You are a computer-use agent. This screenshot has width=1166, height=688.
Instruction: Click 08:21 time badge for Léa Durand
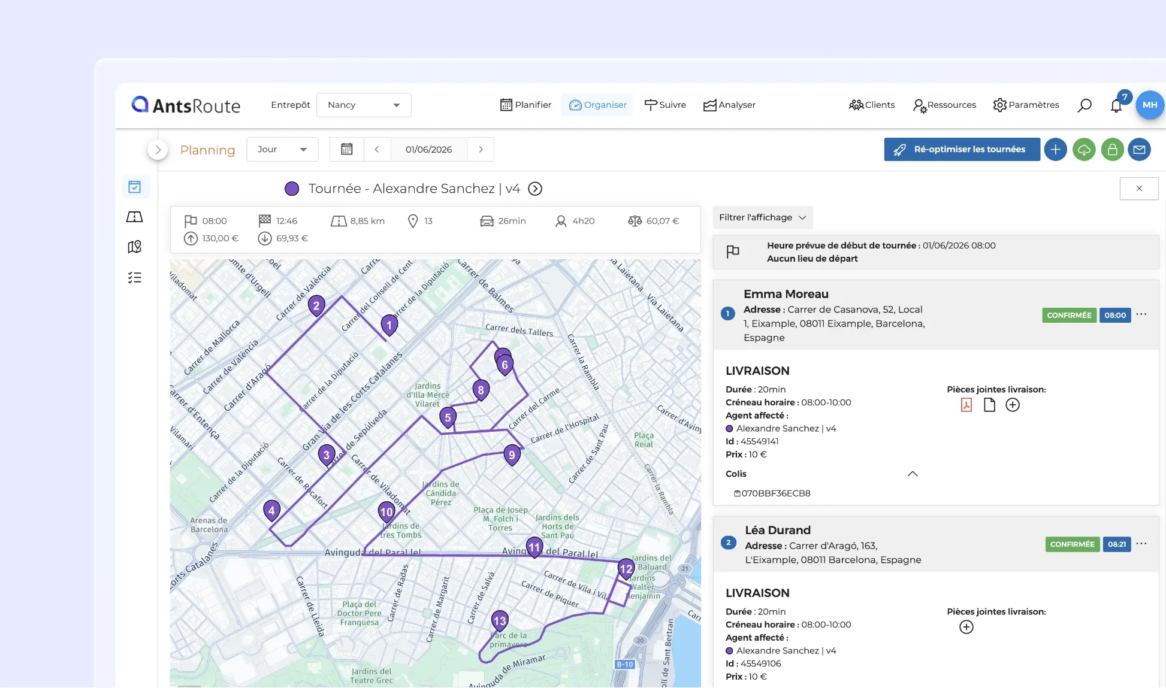pos(1116,544)
